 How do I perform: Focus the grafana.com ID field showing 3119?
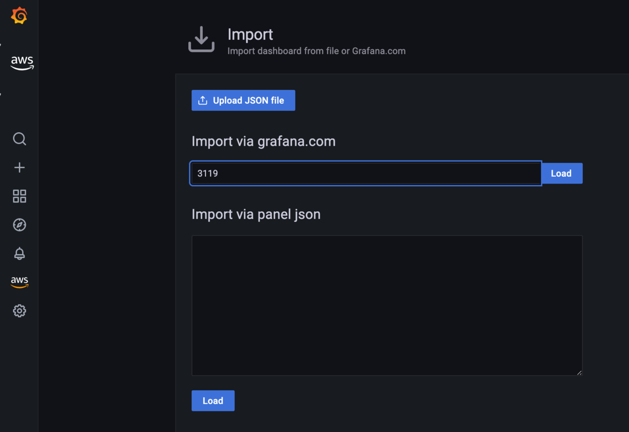tap(365, 174)
